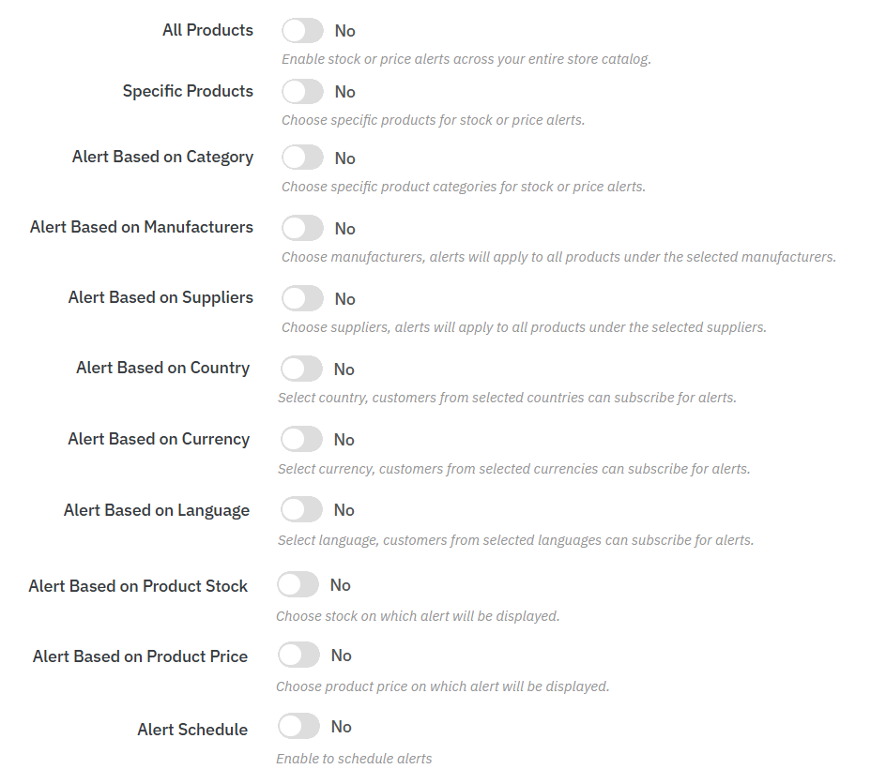The image size is (871, 784).
Task: Click the 'Specific Products' field label
Action: [188, 91]
